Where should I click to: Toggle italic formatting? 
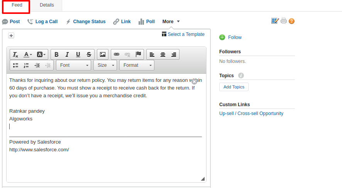pyautogui.click(x=67, y=55)
